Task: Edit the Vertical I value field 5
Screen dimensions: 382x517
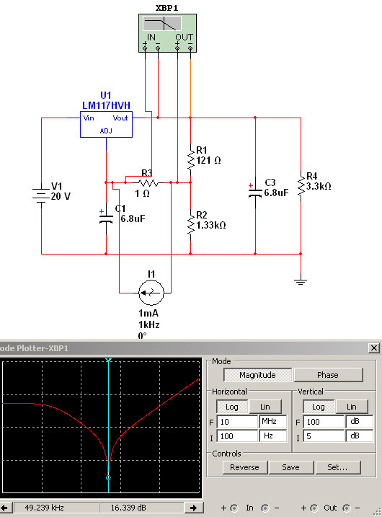Action: point(324,436)
